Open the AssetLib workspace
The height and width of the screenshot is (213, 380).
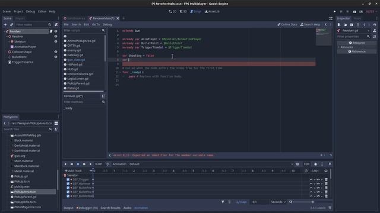[x=212, y=11]
